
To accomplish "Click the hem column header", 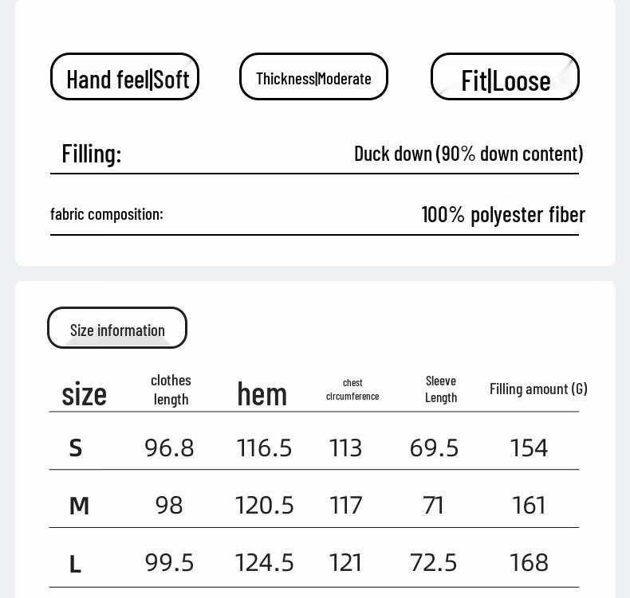I will [x=262, y=393].
